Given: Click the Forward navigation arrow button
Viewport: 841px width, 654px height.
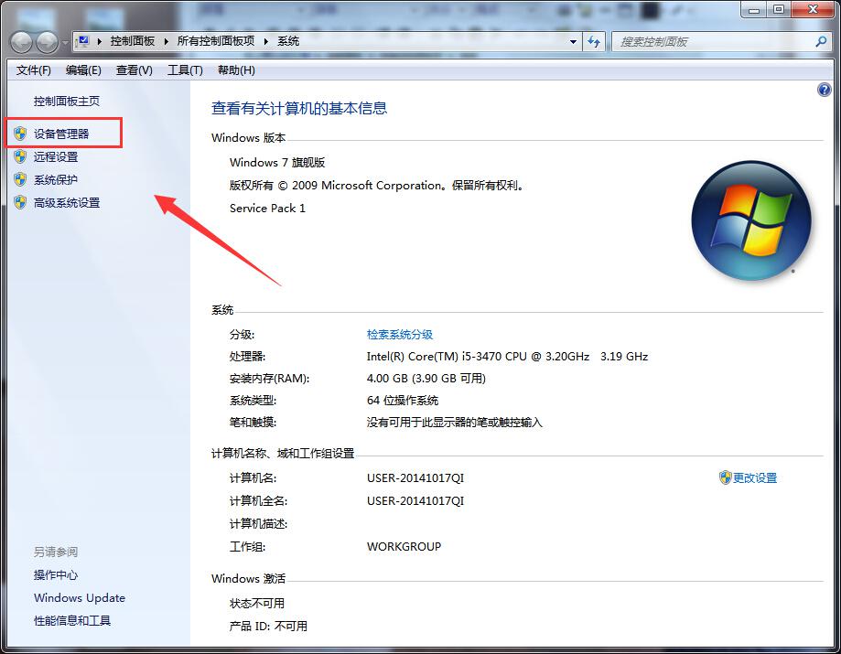Looking at the screenshot, I should point(47,42).
